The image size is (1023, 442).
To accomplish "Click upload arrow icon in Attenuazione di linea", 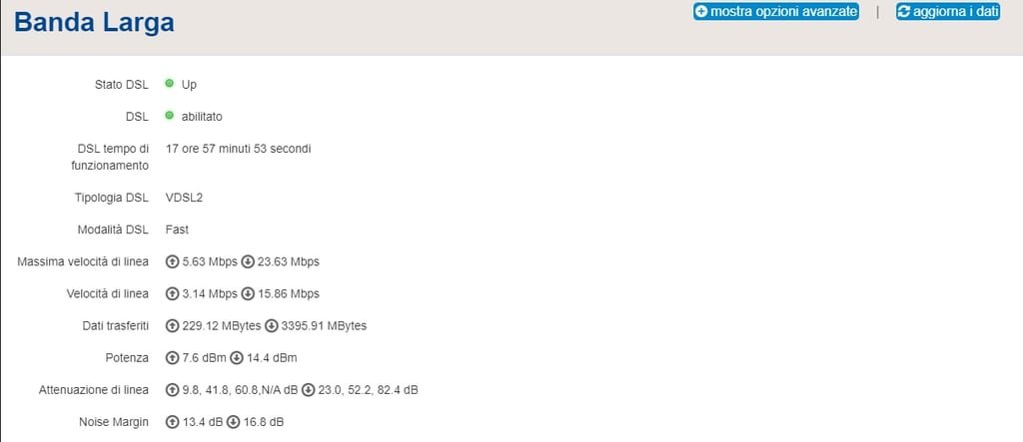I will pos(172,390).
